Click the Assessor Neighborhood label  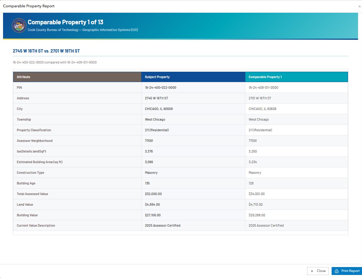[35, 141]
